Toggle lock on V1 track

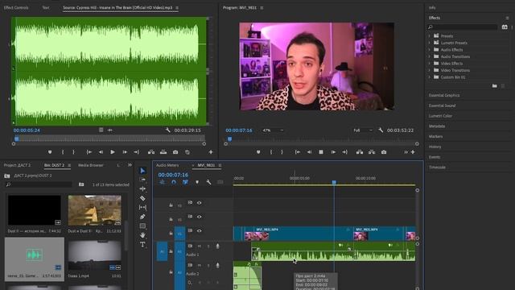pos(171,233)
